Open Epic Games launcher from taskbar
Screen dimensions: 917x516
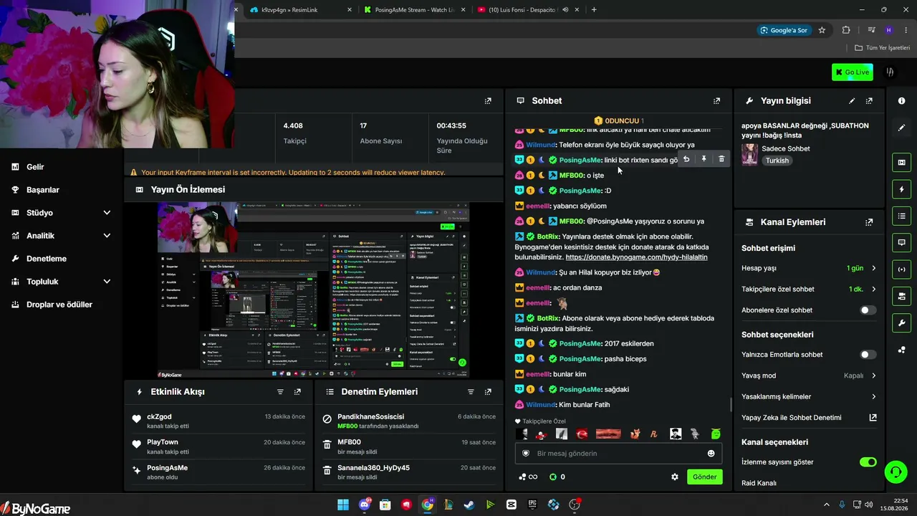[532, 505]
